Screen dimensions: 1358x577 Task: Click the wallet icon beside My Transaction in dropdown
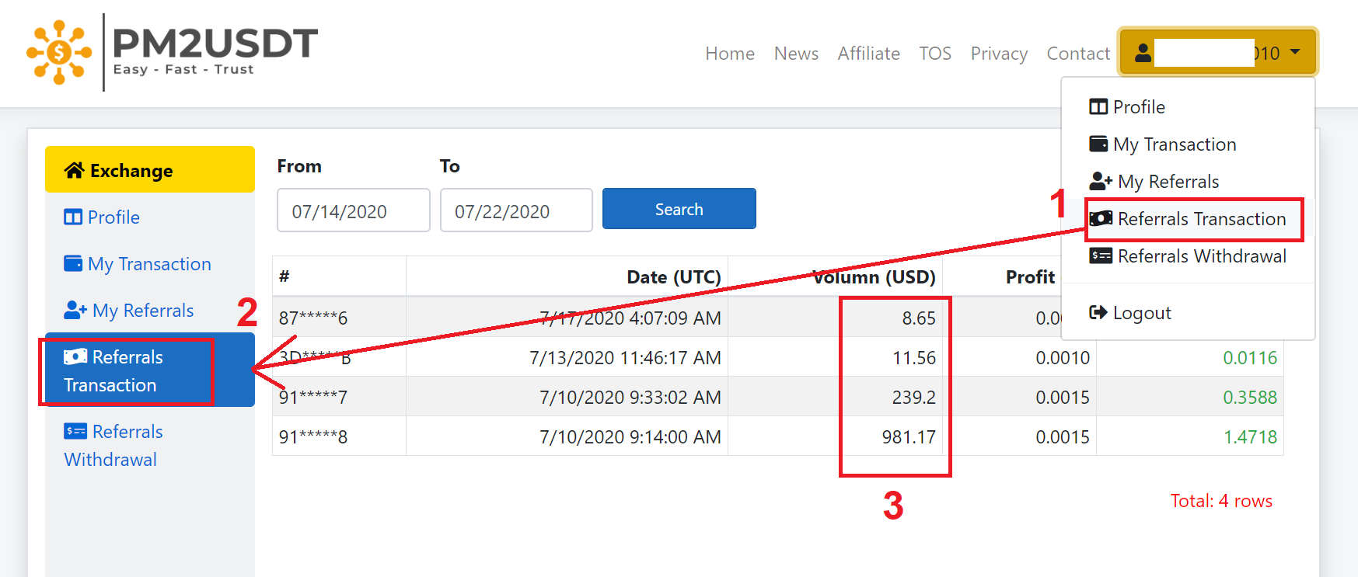coord(1098,144)
